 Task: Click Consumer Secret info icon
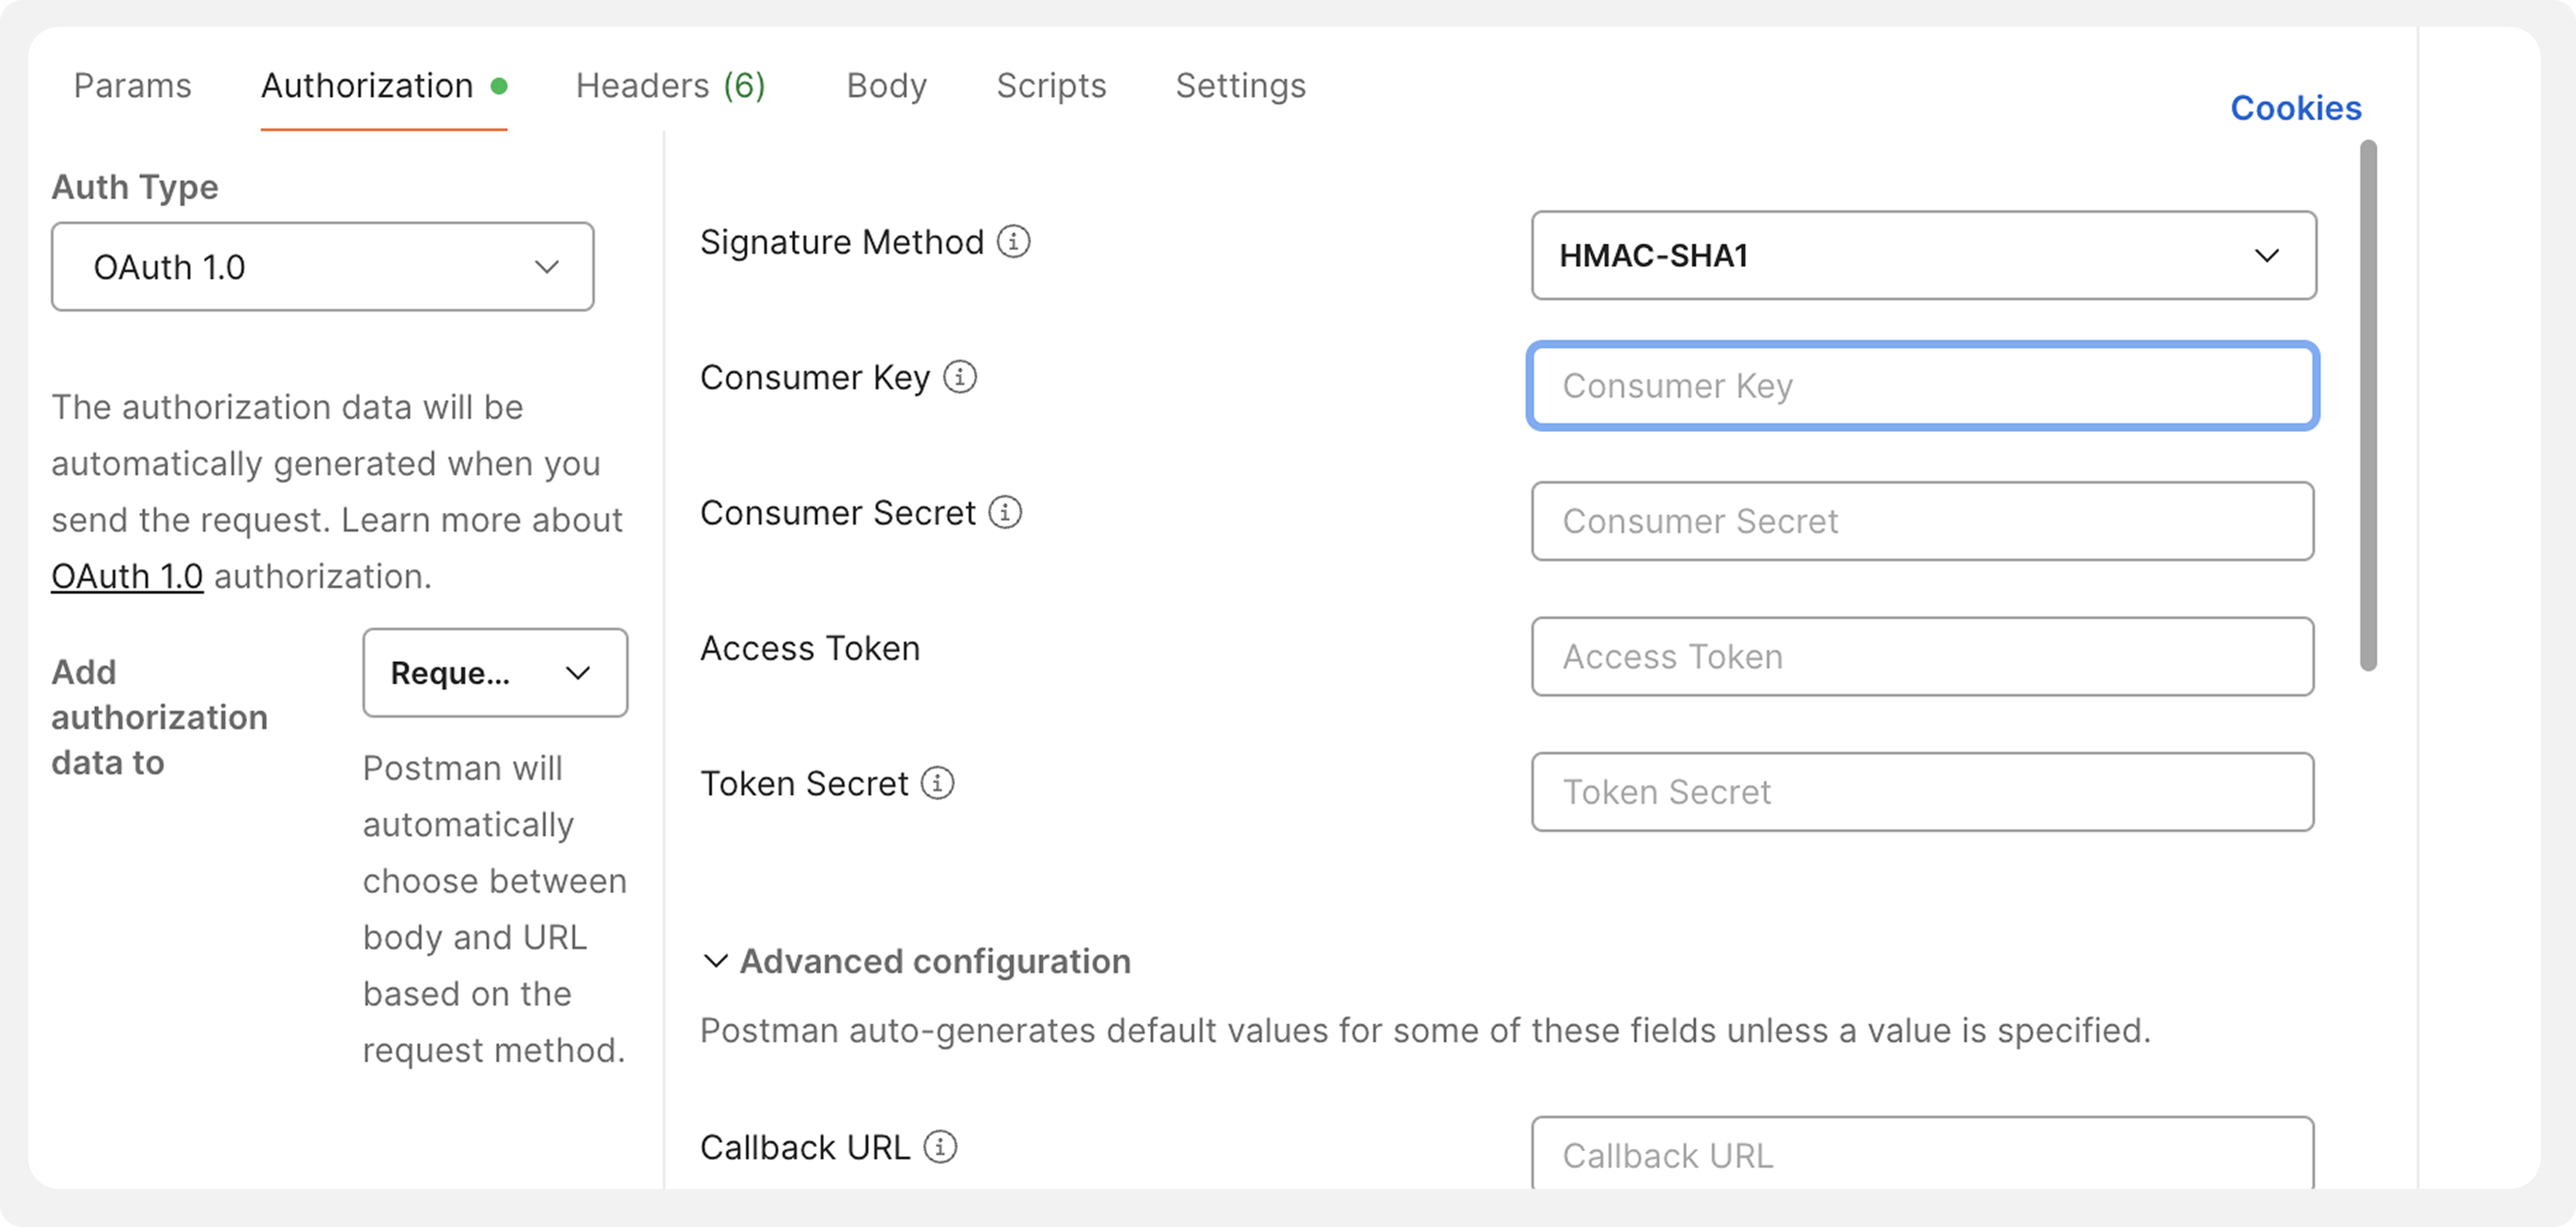coord(1005,512)
